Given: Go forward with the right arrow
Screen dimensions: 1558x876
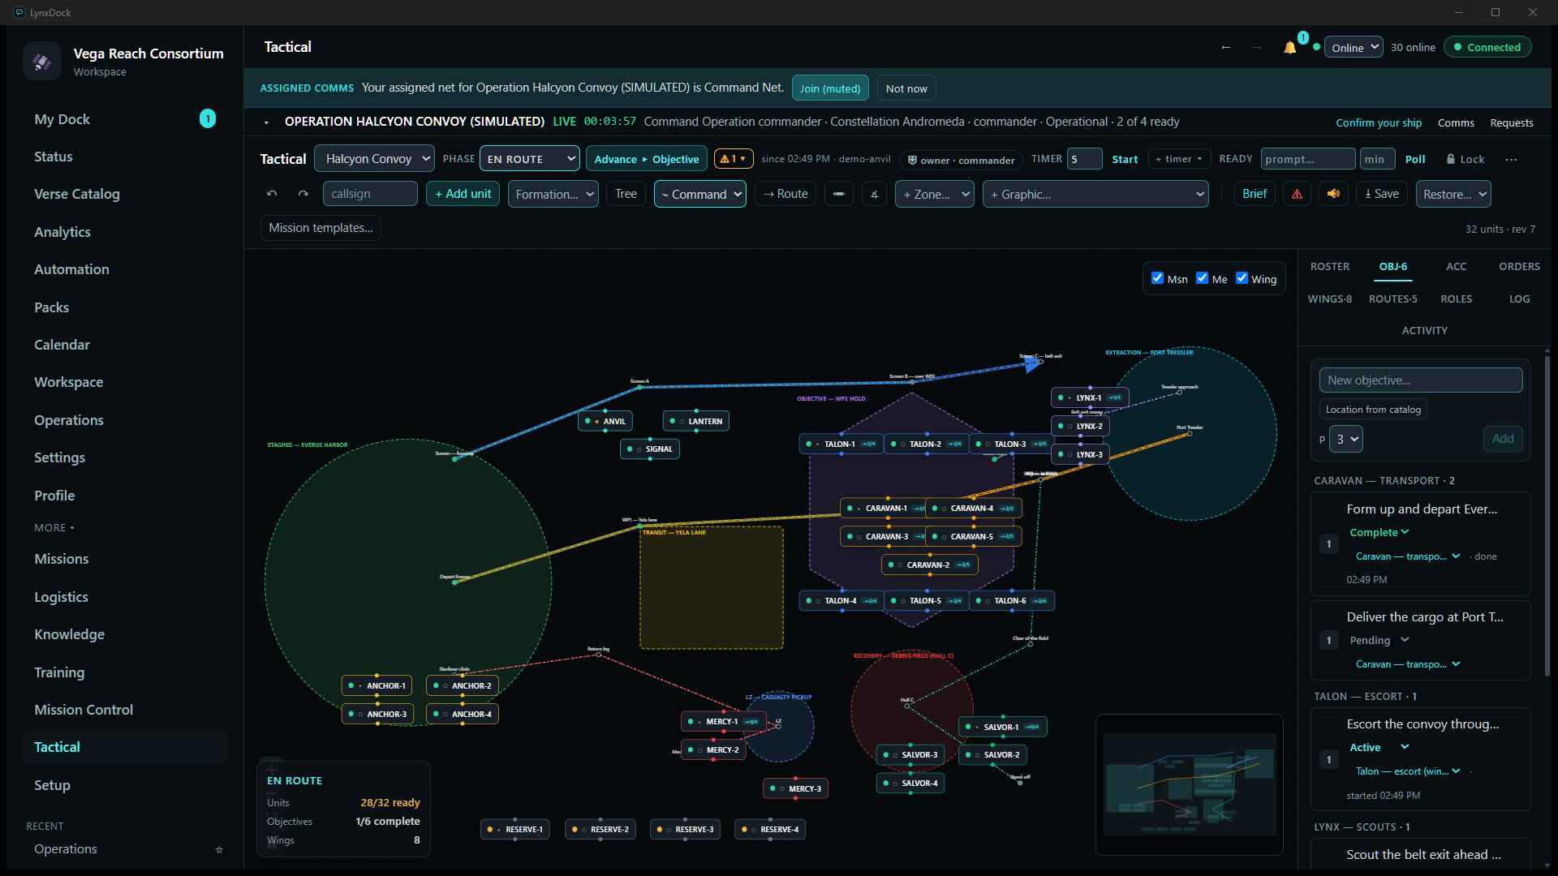Looking at the screenshot, I should 1256,47.
